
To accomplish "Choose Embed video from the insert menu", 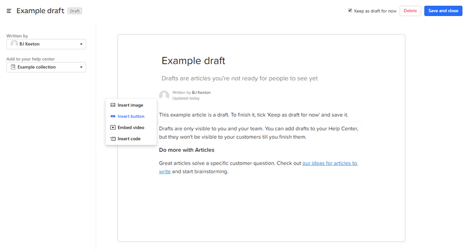I will tap(131, 128).
